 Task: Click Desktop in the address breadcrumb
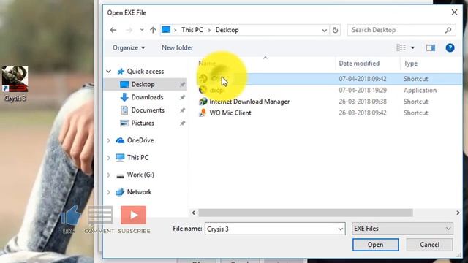click(x=227, y=30)
